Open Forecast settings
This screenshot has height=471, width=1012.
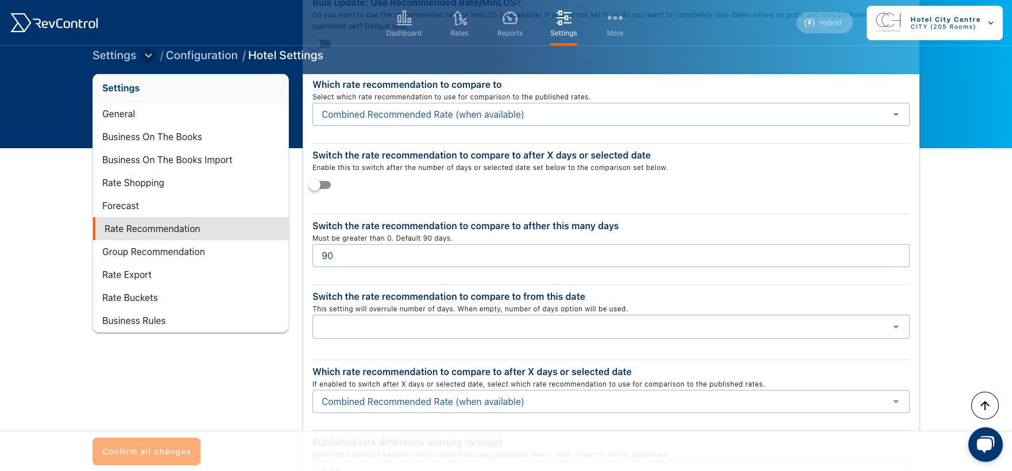click(x=191, y=206)
